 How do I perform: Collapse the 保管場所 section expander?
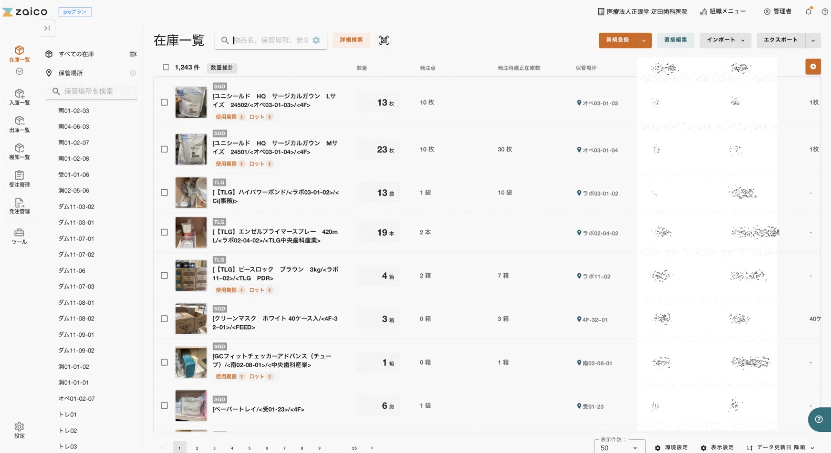pos(133,73)
